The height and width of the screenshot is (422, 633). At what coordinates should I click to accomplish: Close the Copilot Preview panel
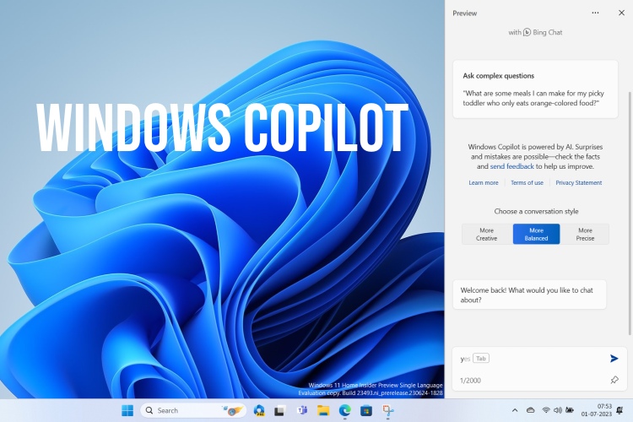point(622,13)
